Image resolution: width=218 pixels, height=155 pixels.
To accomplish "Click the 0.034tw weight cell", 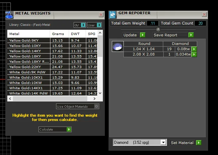I will tap(183, 54).
